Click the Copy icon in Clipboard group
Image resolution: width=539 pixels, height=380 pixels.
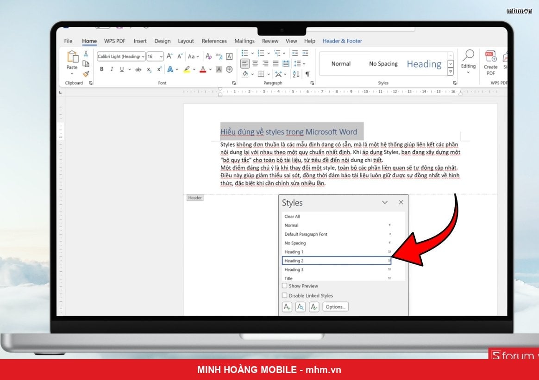click(86, 63)
